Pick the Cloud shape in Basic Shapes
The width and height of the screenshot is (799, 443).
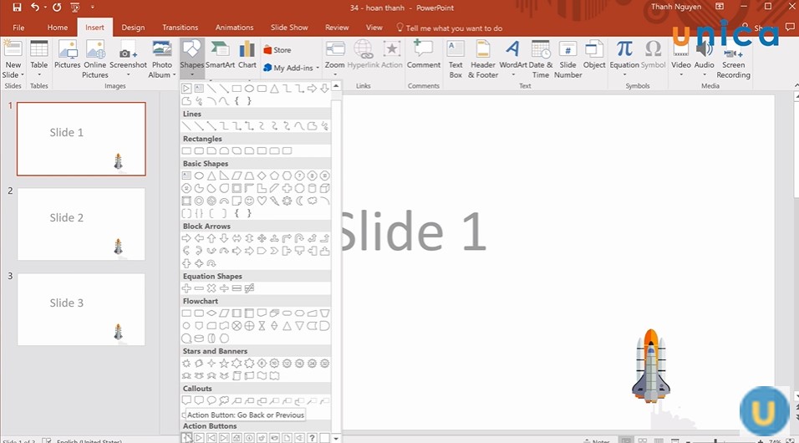click(312, 201)
